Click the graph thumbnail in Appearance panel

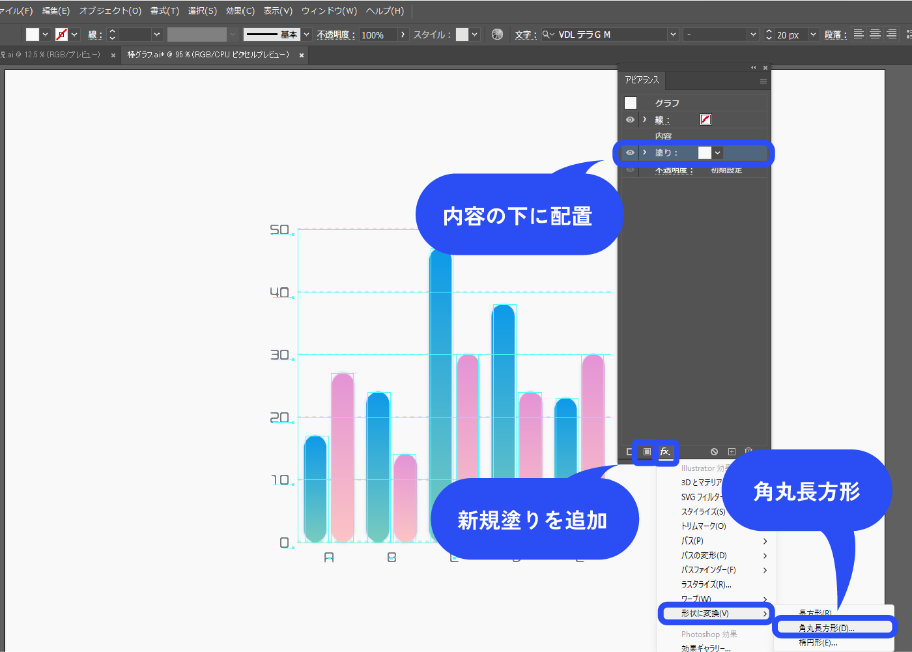point(631,103)
